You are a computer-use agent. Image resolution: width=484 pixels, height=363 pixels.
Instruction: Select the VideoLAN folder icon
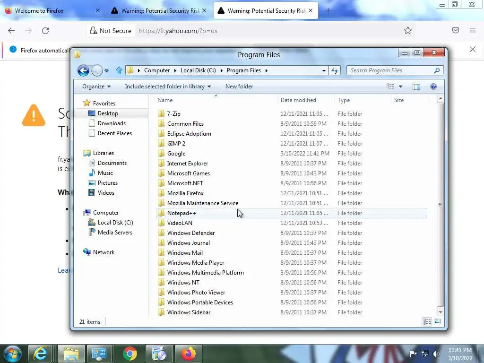click(x=161, y=223)
